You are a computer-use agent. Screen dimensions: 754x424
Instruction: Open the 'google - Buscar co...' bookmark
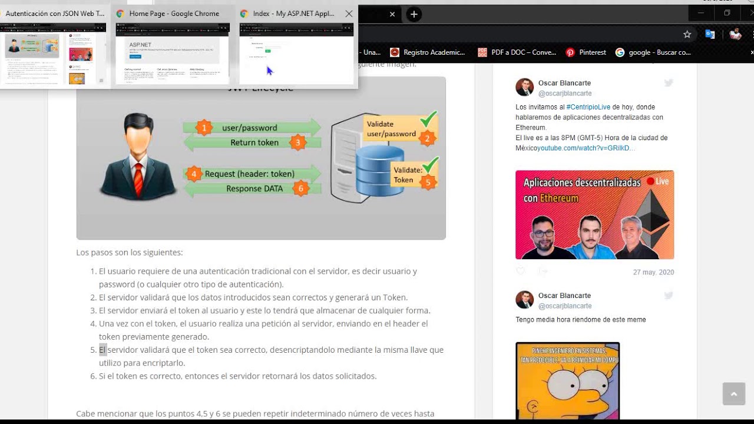click(653, 52)
